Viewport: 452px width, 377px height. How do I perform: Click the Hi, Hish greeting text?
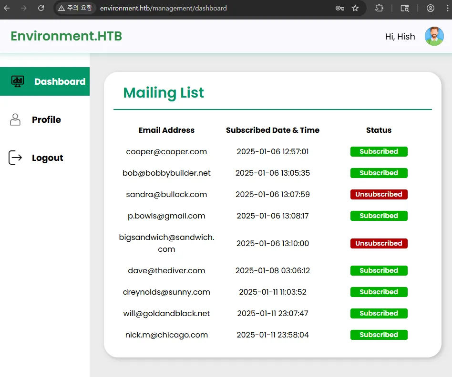click(400, 37)
